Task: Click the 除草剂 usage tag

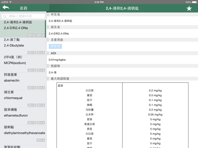Action: [55, 46]
